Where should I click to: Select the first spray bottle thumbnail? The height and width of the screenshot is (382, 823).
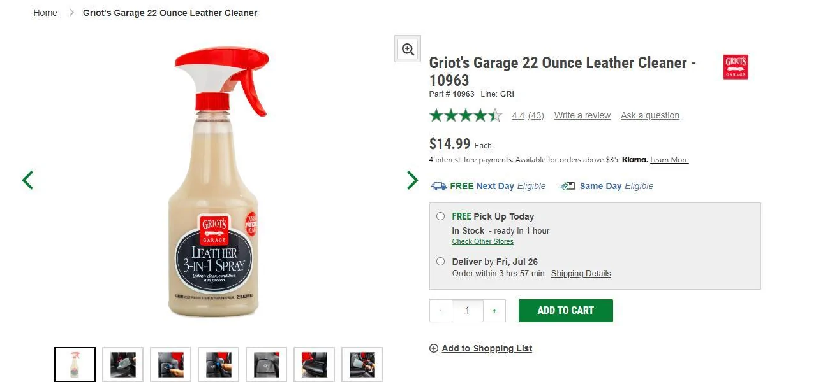pyautogui.click(x=75, y=364)
